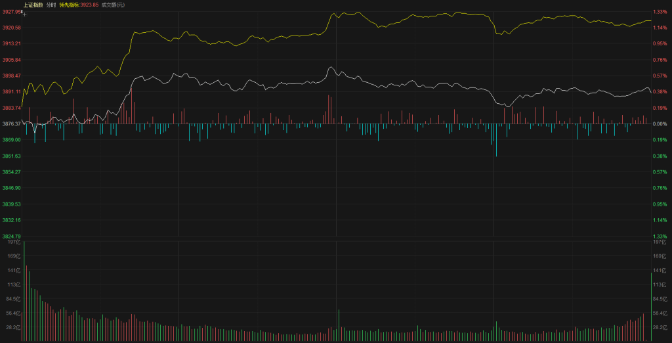672x343 pixels.
Task: Select the 上证指数 index title
Action: point(33,5)
